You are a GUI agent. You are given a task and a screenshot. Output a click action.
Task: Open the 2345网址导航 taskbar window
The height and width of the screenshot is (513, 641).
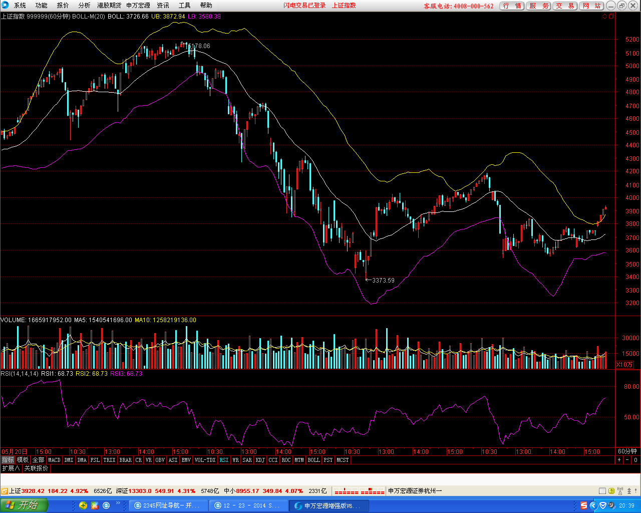click(x=168, y=505)
